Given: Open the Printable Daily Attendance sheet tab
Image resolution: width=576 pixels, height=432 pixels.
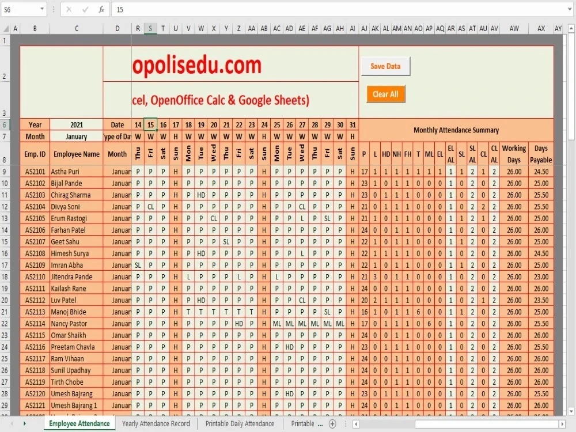Looking at the screenshot, I should pos(240,423).
